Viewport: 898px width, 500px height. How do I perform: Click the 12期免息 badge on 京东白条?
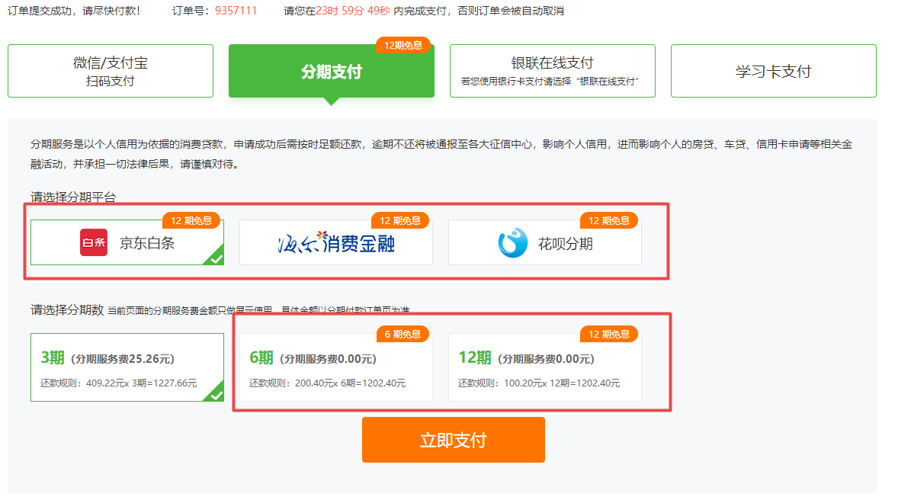click(x=191, y=221)
